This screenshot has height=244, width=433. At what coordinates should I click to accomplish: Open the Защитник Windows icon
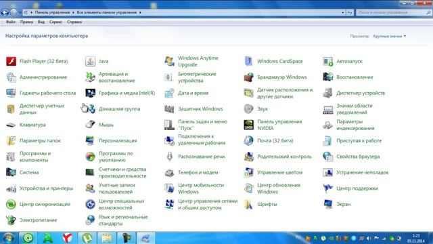[x=169, y=108]
